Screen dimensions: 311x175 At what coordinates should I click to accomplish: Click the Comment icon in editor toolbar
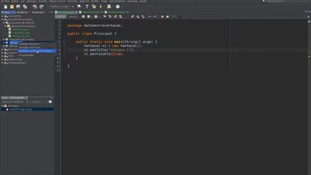pyautogui.click(x=174, y=17)
